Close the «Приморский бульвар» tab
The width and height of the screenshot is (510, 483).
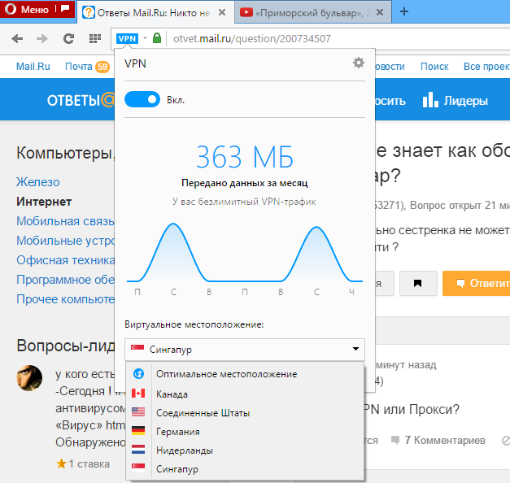[380, 12]
